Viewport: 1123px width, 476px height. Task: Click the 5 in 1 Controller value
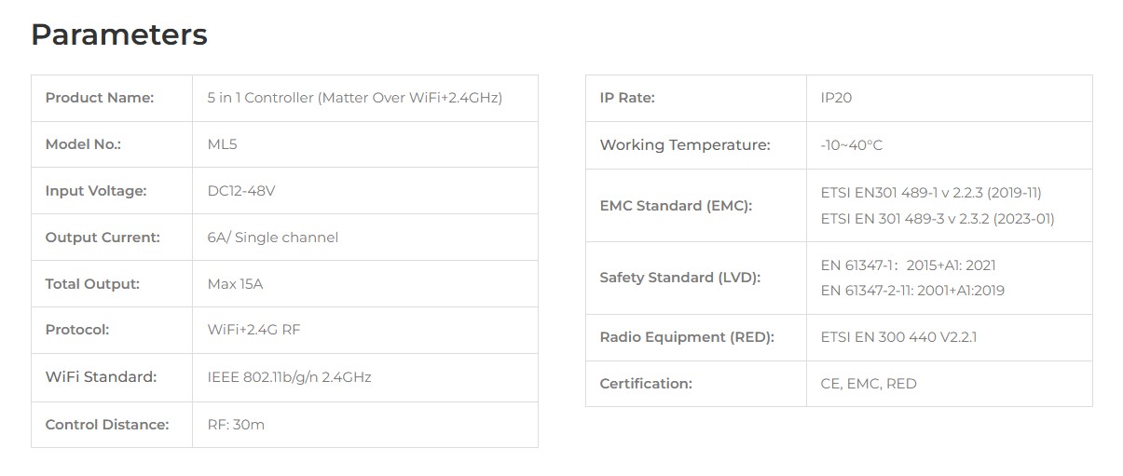pyautogui.click(x=354, y=98)
